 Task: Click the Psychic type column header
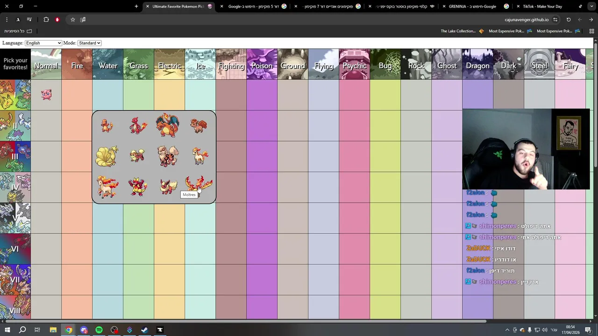(x=355, y=64)
